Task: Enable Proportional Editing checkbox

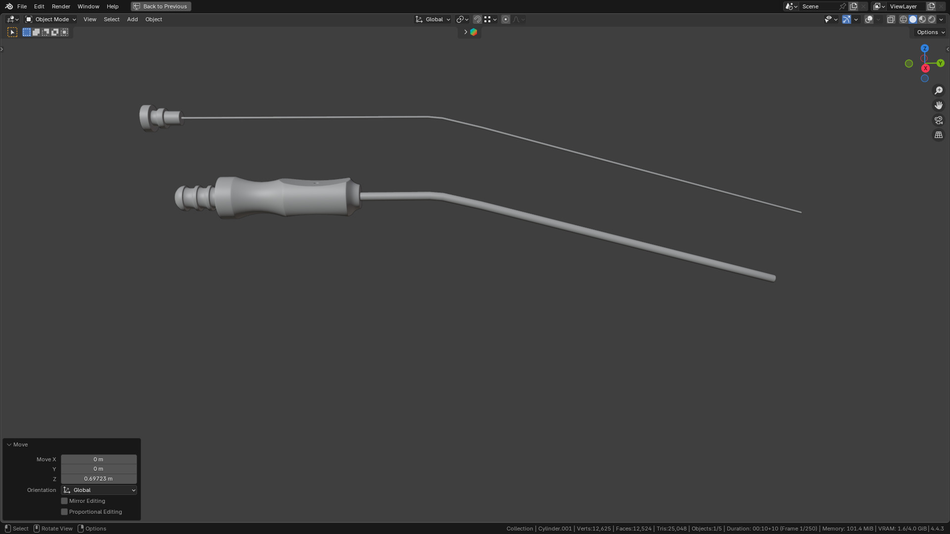Action: (64, 512)
